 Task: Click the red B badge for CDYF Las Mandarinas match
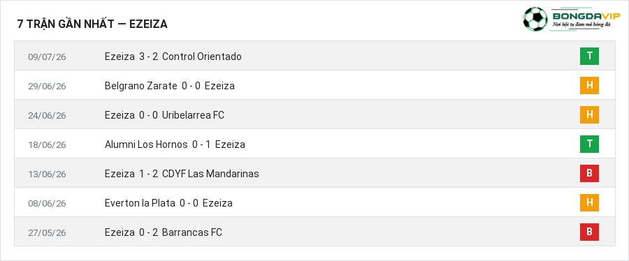pyautogui.click(x=589, y=173)
